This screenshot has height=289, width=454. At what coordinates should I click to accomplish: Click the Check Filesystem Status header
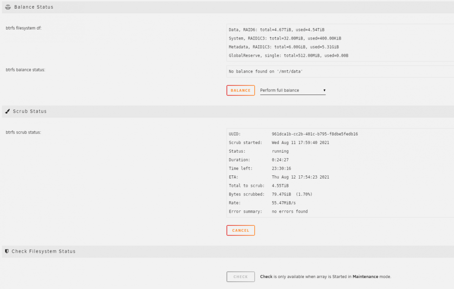click(228, 251)
